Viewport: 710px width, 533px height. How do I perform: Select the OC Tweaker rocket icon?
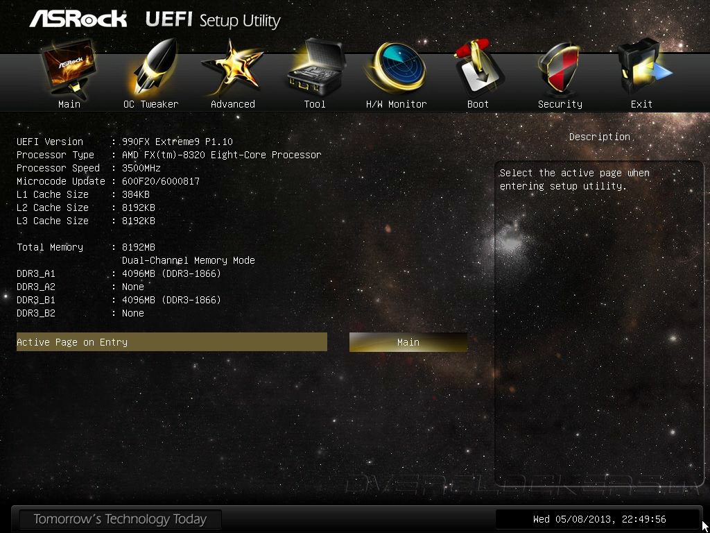(x=150, y=68)
